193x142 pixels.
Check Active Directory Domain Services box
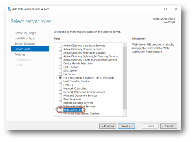(x=60, y=49)
